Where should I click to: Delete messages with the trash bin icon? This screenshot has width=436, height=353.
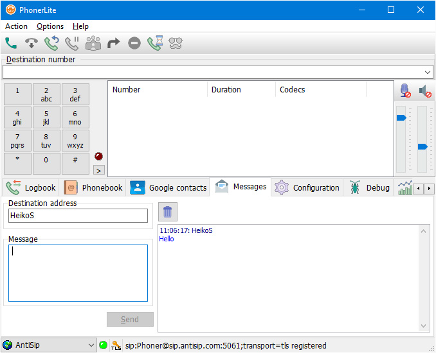click(167, 212)
